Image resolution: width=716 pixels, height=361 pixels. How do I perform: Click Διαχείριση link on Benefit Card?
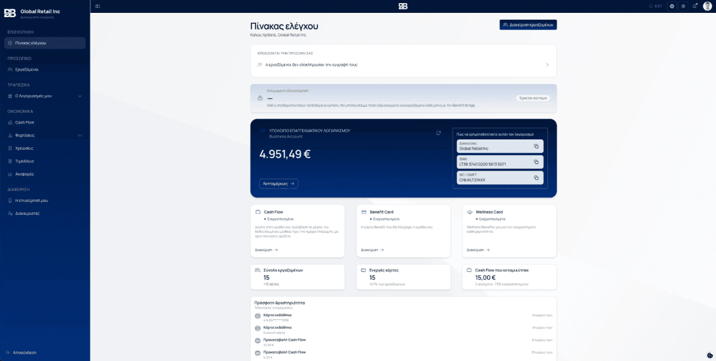(372, 250)
